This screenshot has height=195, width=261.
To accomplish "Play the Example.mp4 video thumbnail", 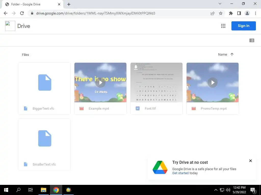I will click(100, 83).
